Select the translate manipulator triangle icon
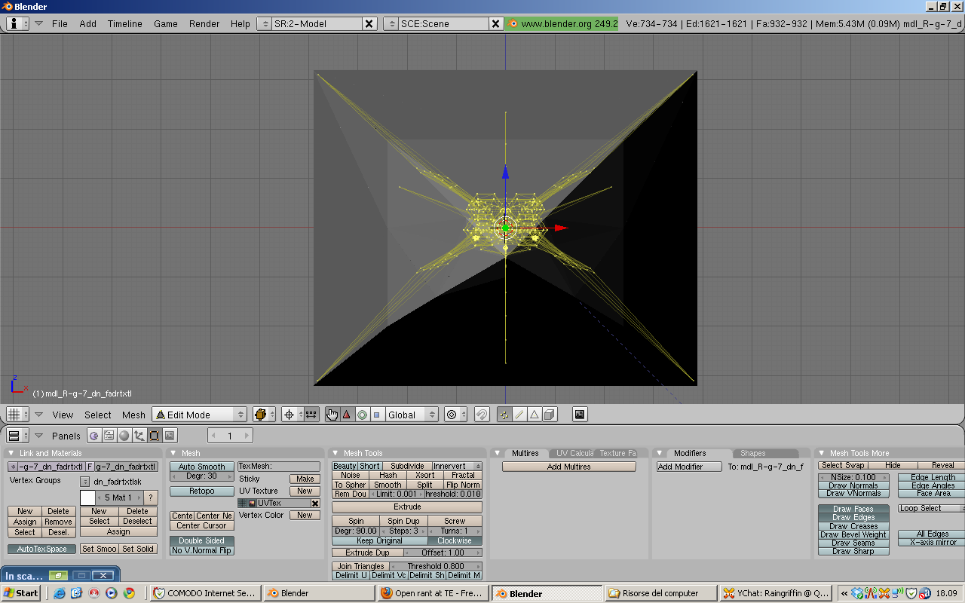Image resolution: width=965 pixels, height=603 pixels. click(347, 415)
